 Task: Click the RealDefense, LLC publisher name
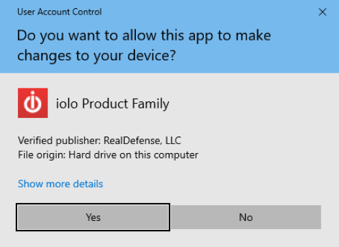pyautogui.click(x=142, y=141)
